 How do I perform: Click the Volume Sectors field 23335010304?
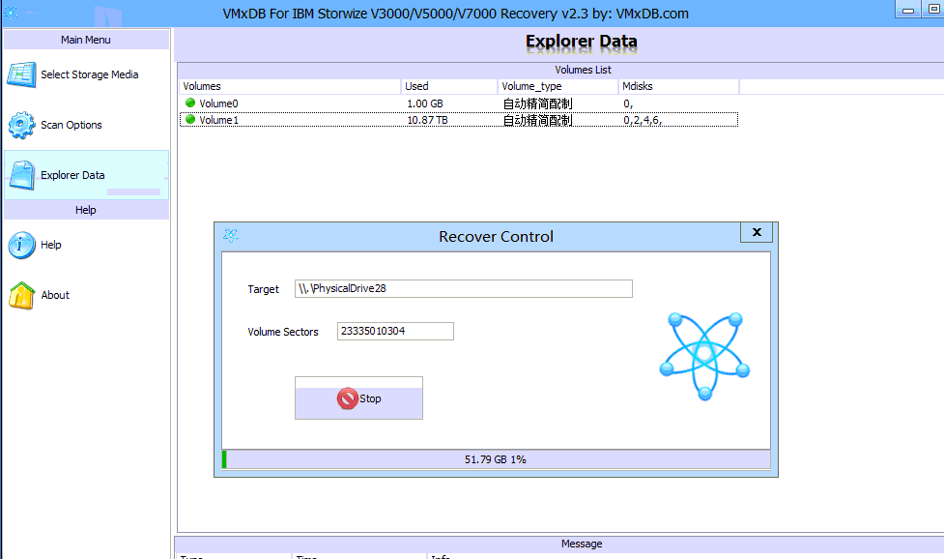[395, 332]
